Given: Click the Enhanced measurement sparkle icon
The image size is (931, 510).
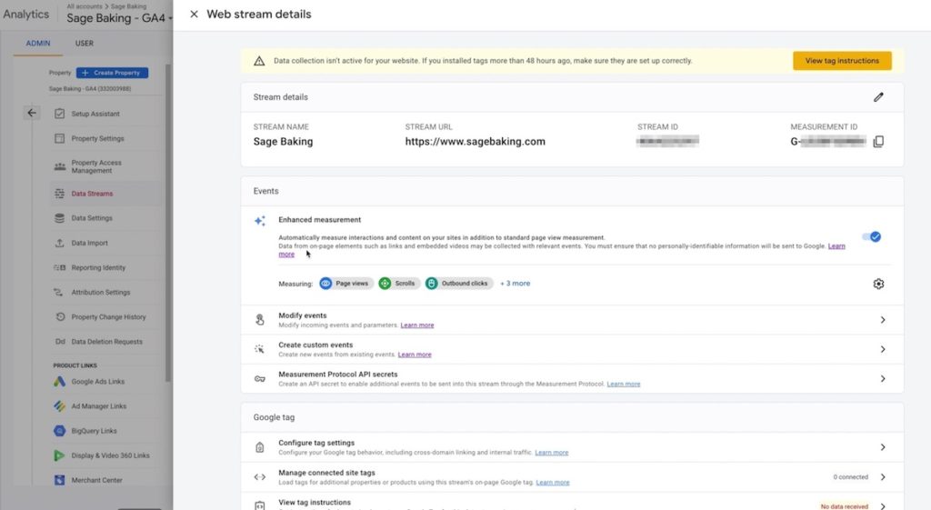Looking at the screenshot, I should pos(260,221).
